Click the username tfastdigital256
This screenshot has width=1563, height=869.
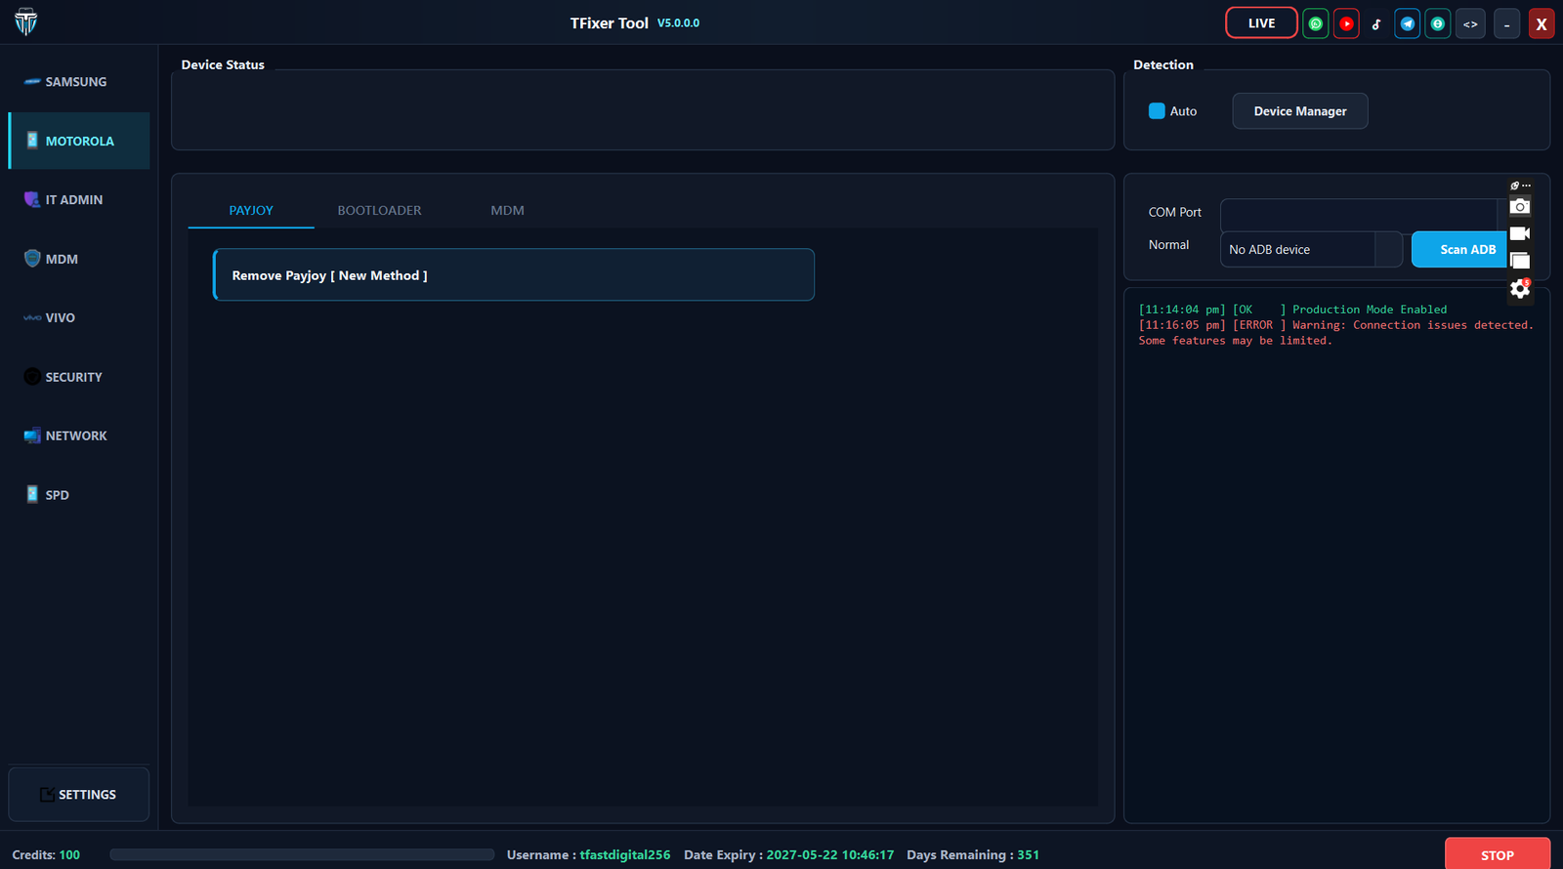(x=625, y=855)
